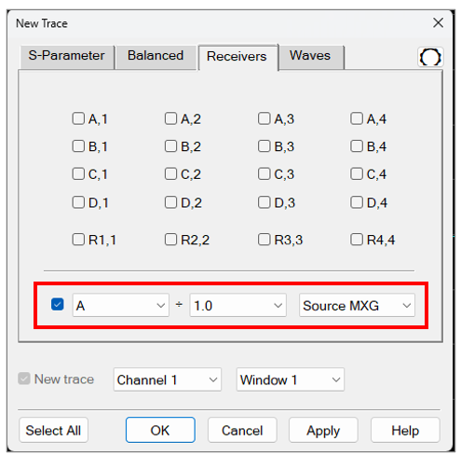Confirm with the OK button
Screen dimensions: 461x455
160,430
